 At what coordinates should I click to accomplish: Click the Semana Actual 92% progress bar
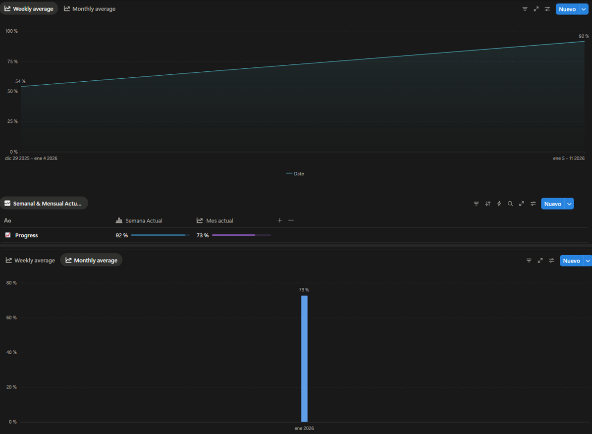(x=160, y=235)
